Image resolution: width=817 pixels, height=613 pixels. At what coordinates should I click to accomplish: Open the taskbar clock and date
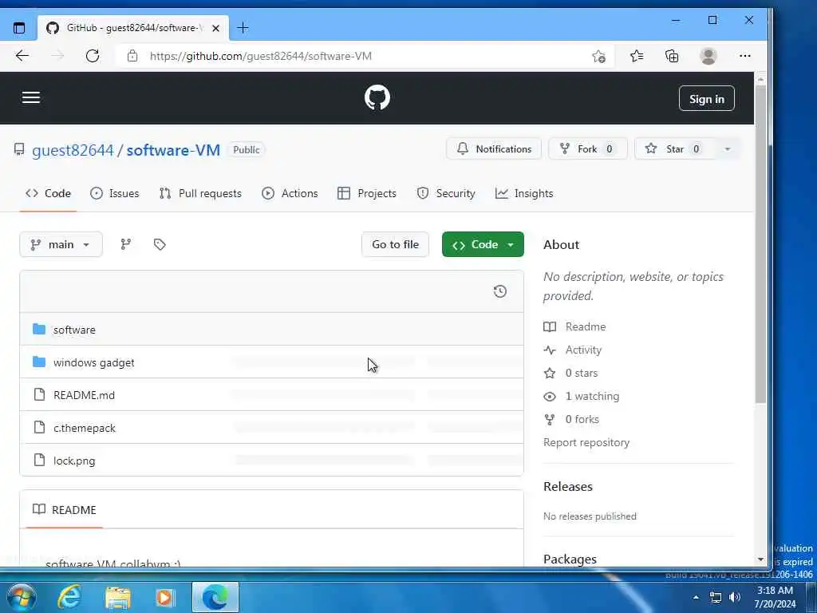coord(776,597)
